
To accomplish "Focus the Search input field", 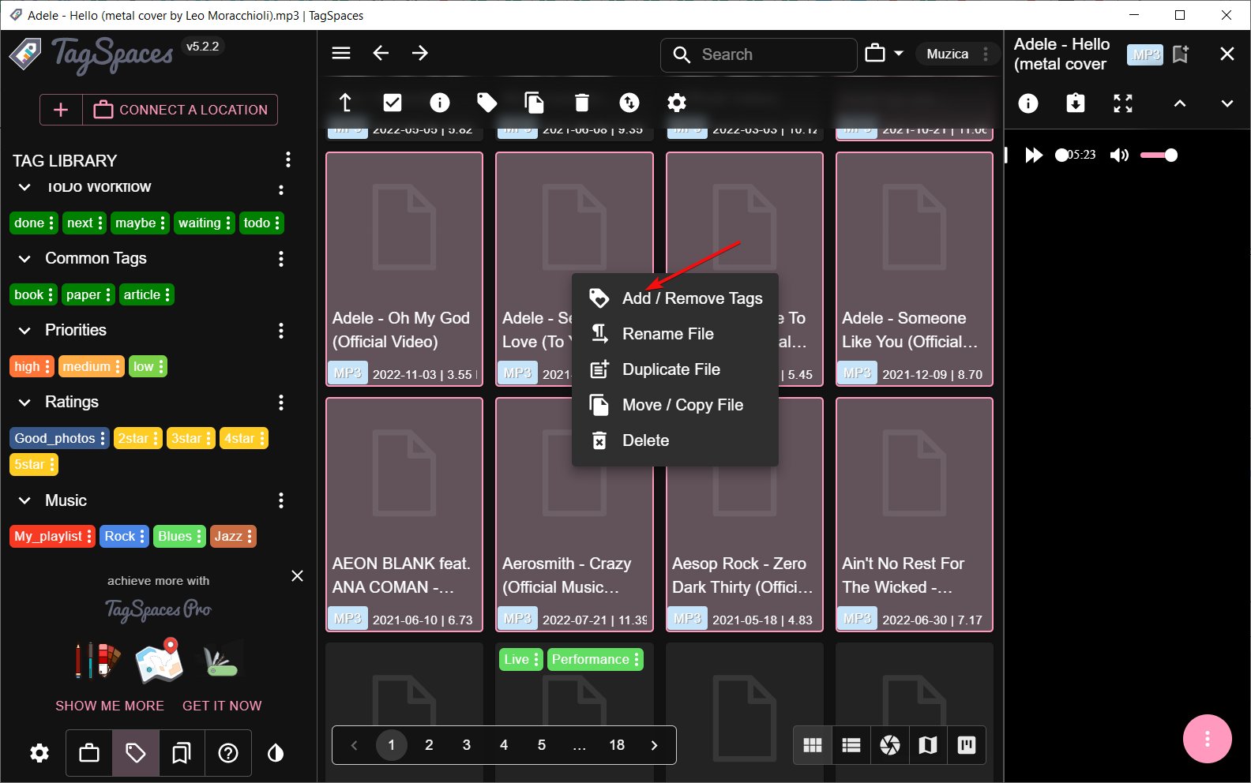I will (x=759, y=54).
